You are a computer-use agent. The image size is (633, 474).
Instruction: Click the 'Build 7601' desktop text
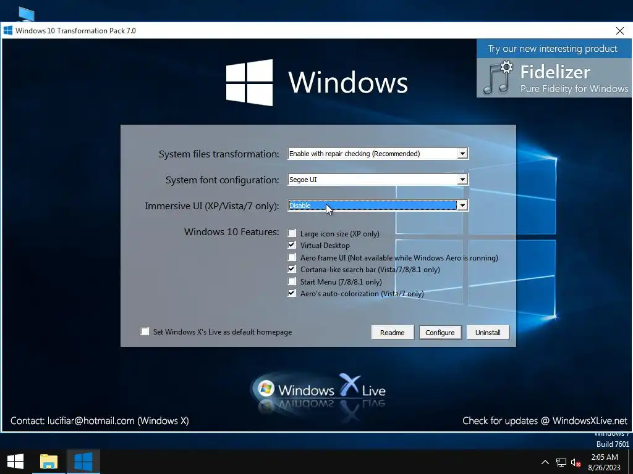613,444
